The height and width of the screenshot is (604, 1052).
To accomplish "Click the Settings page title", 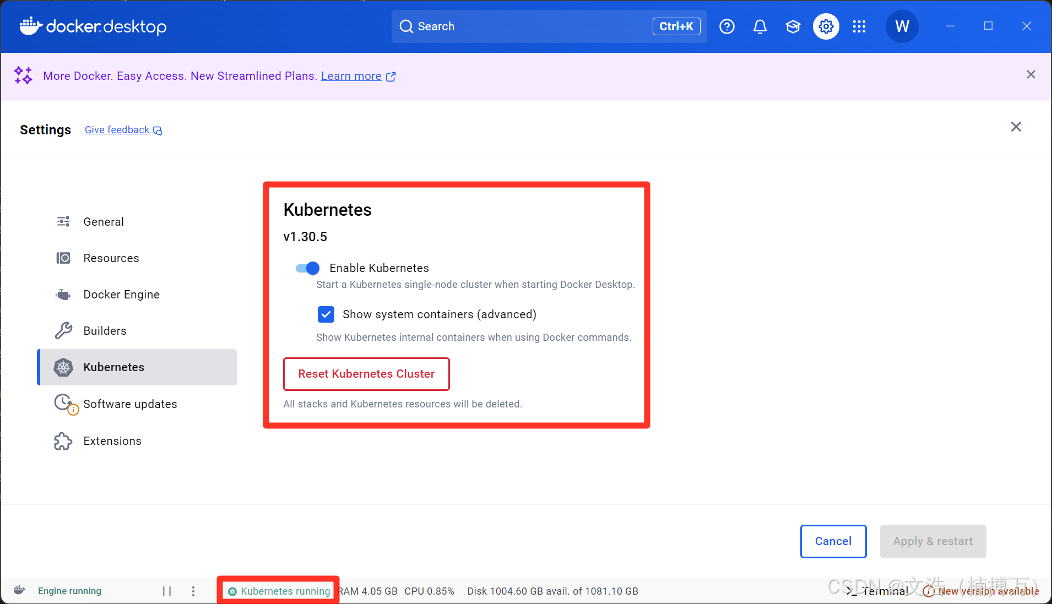I will pos(45,130).
